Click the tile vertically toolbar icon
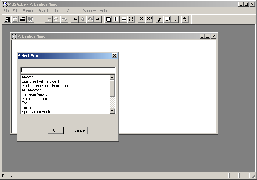Viewport: 257px width, 180px height. tap(116, 19)
